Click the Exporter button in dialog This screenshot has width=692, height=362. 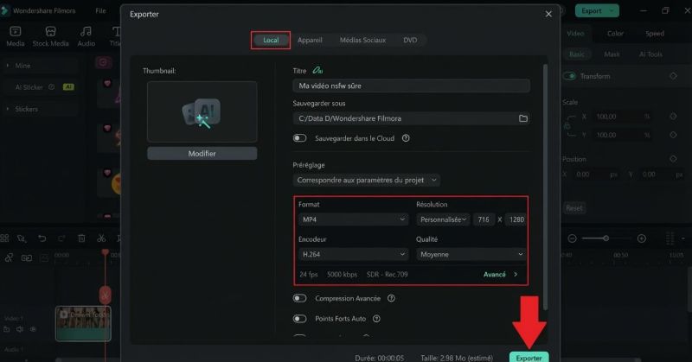pos(529,358)
